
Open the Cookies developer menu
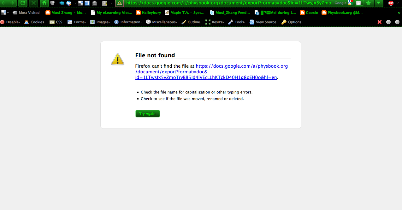click(x=35, y=22)
